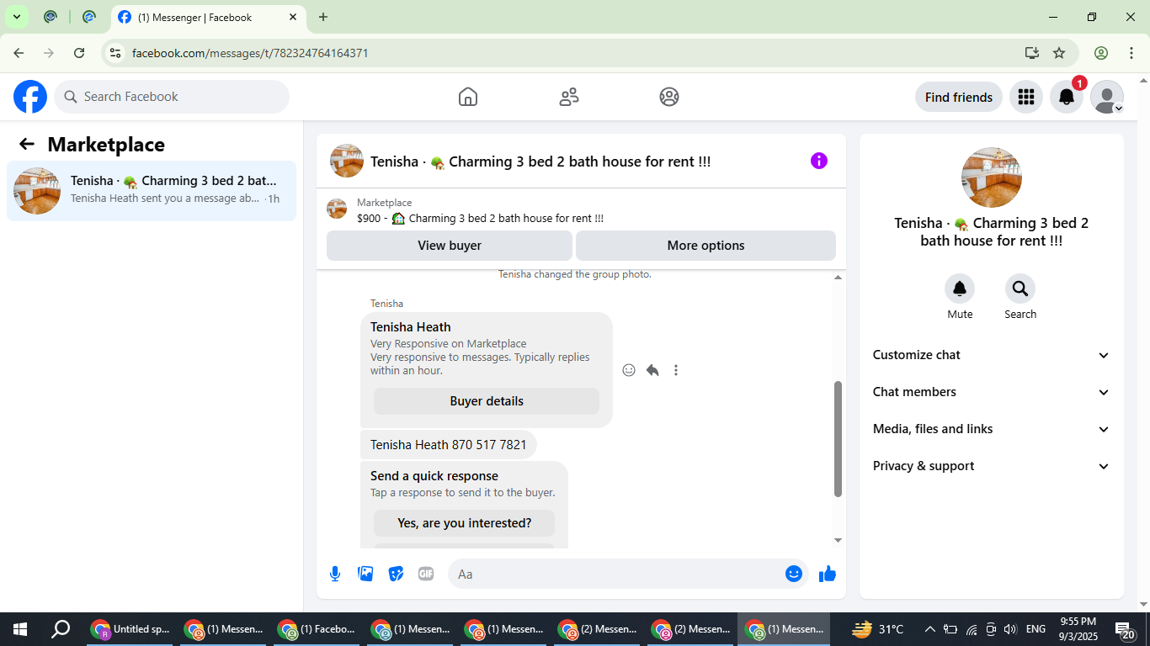Click the chat scrollbar up arrow
The height and width of the screenshot is (646, 1150).
838,277
